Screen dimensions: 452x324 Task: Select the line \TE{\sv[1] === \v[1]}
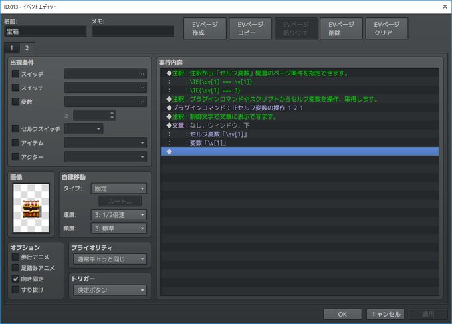pyautogui.click(x=300, y=82)
